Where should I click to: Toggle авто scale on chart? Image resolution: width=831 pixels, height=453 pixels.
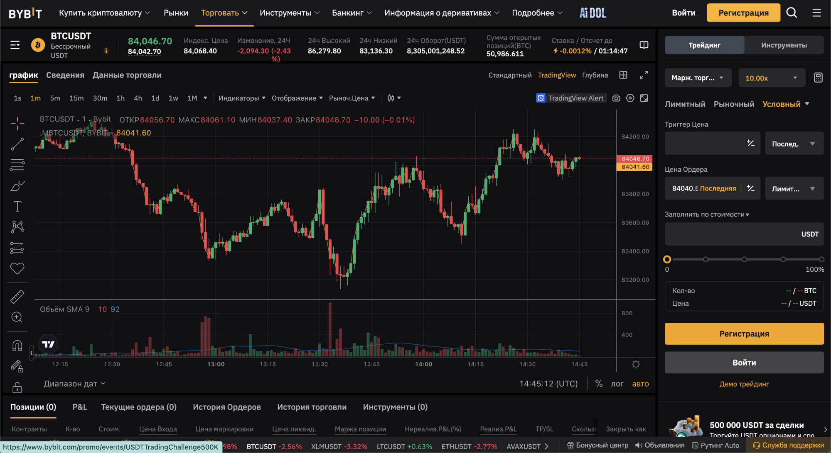[640, 384]
